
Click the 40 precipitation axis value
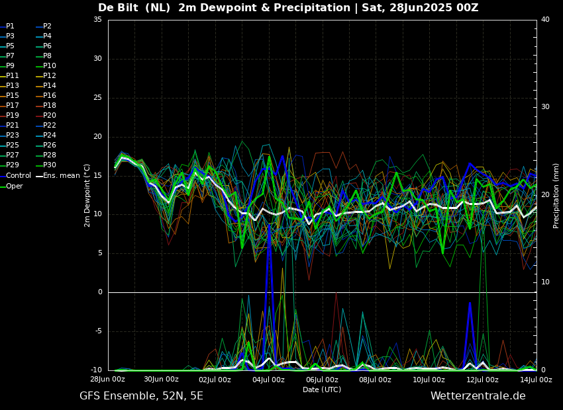(545, 20)
